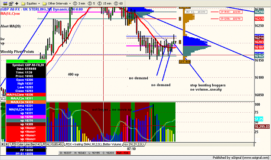Click the orange MA(8,C)s 16324 row
Viewport: 271px width, 160px height.
[x=26, y=102]
